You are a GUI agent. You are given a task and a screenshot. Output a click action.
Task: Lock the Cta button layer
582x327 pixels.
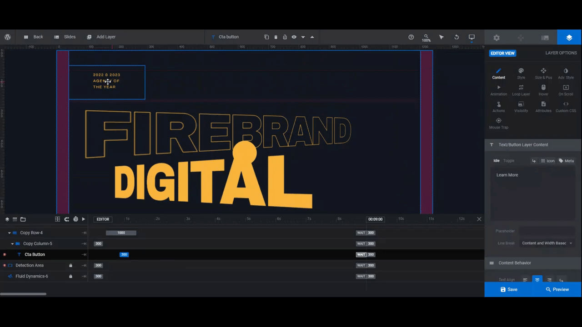coord(285,37)
